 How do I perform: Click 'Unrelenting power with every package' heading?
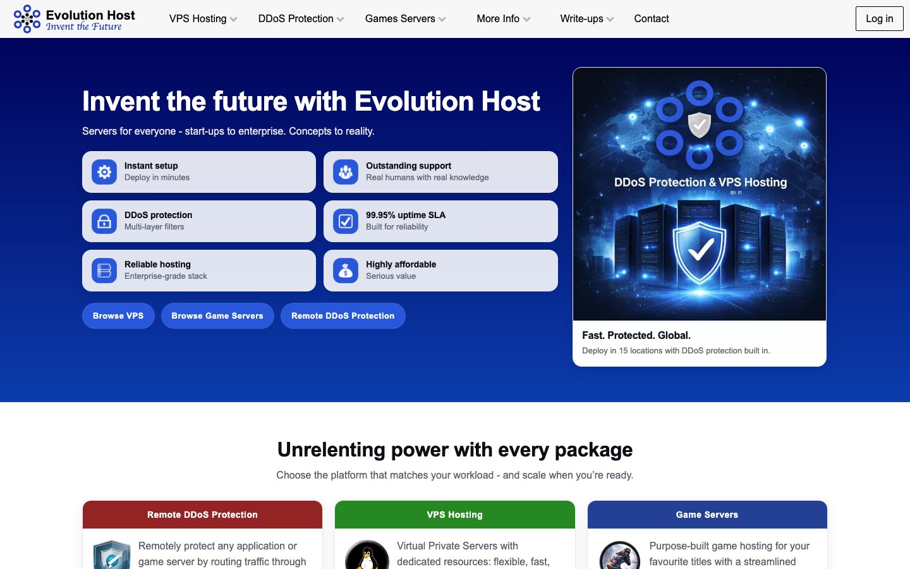[x=455, y=450]
